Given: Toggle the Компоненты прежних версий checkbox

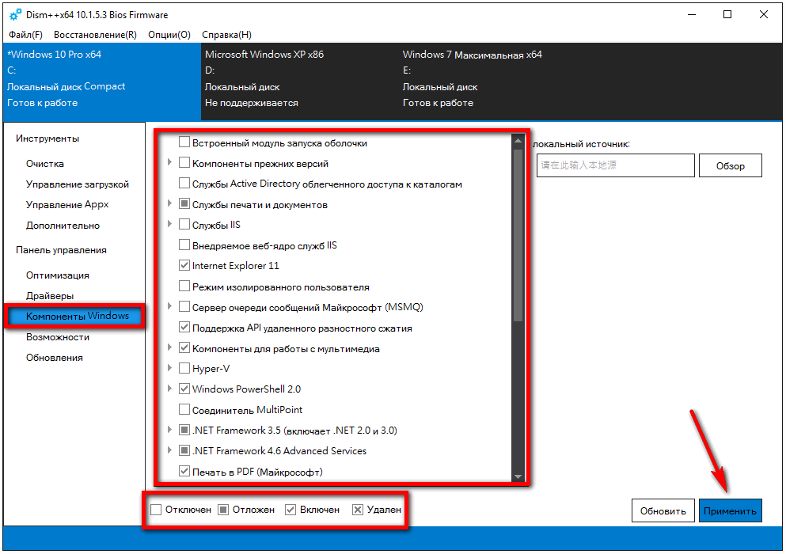Looking at the screenshot, I should (184, 162).
